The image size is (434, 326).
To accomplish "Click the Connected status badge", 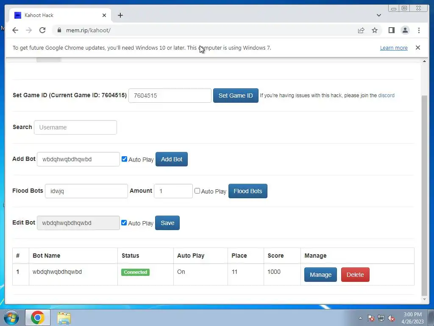I will [135, 272].
